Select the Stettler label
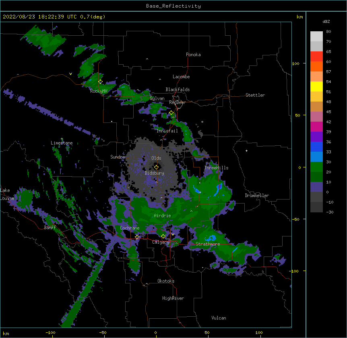Image resolution: width=347 pixels, height=338 pixels. pos(255,95)
